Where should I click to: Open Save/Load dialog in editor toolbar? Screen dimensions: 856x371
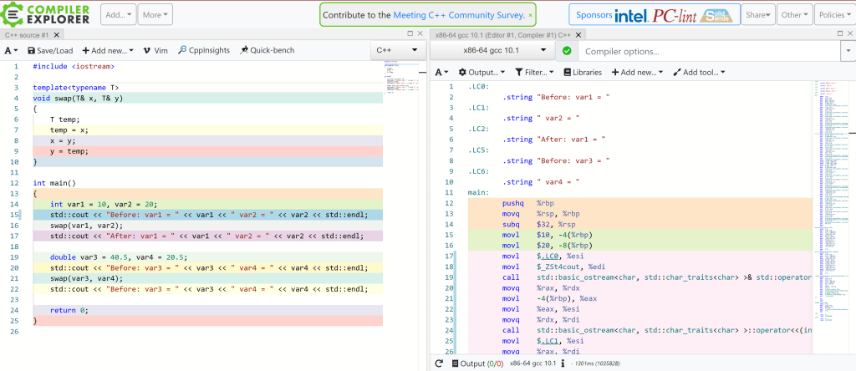[x=49, y=50]
